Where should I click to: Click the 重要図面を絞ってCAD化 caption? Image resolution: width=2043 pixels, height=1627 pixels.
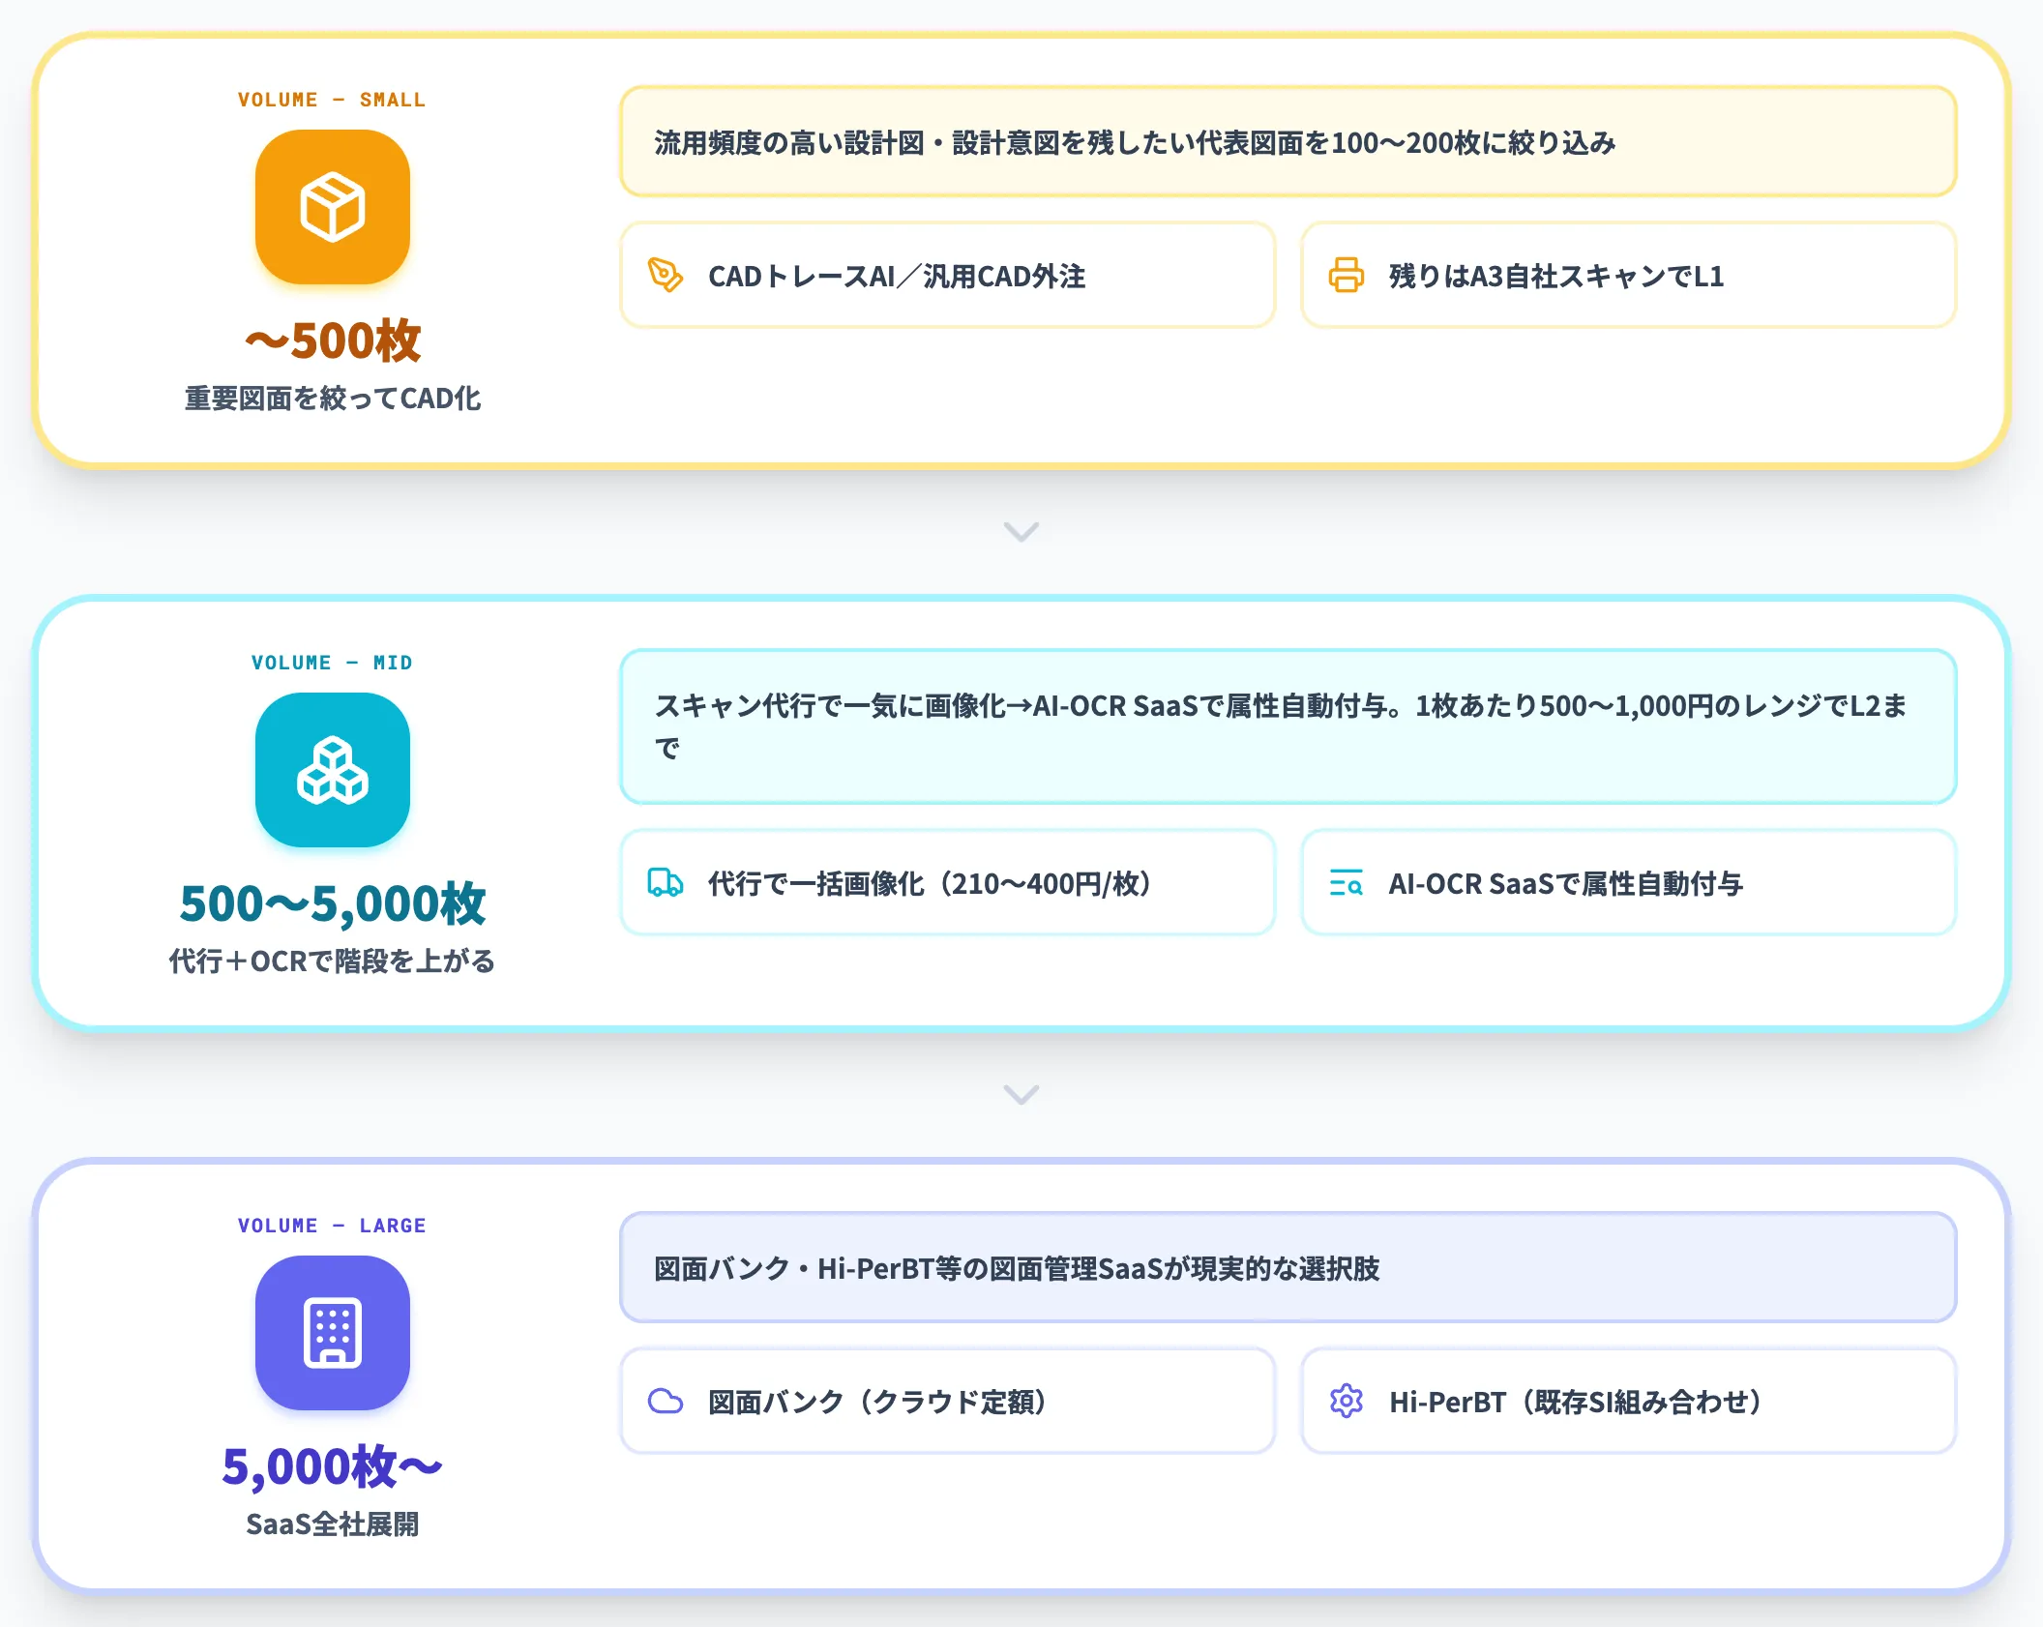coord(332,399)
